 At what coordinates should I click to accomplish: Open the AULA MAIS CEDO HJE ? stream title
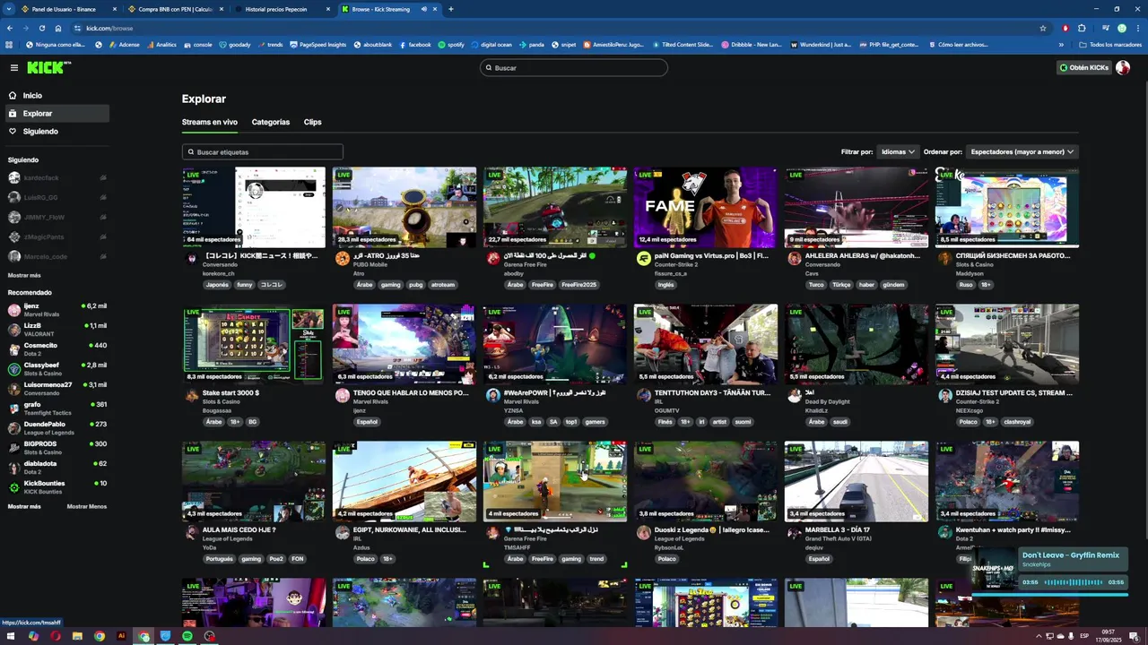click(x=239, y=529)
